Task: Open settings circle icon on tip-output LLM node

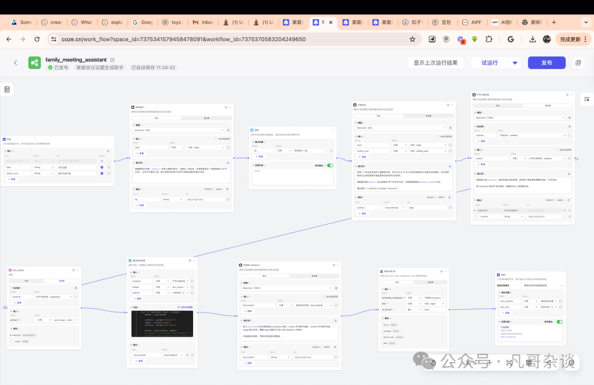Action: pos(226,108)
